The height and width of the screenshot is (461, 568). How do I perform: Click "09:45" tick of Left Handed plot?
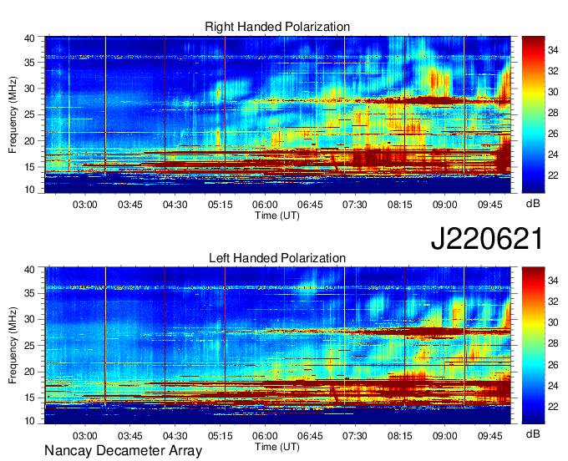tap(489, 436)
